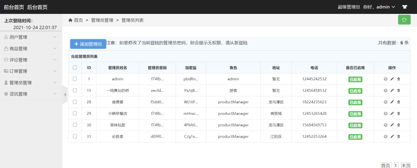Click the 用户管理 person icon in sidebar
The image size is (417, 168).
pos(6,37)
